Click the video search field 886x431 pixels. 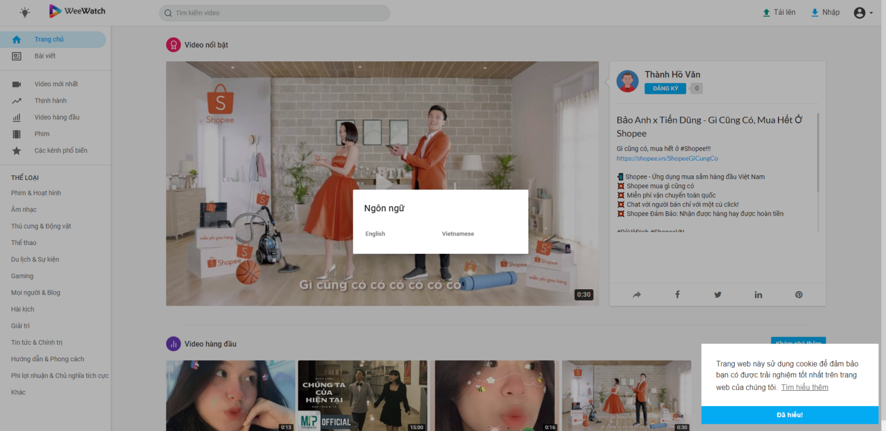(x=273, y=12)
